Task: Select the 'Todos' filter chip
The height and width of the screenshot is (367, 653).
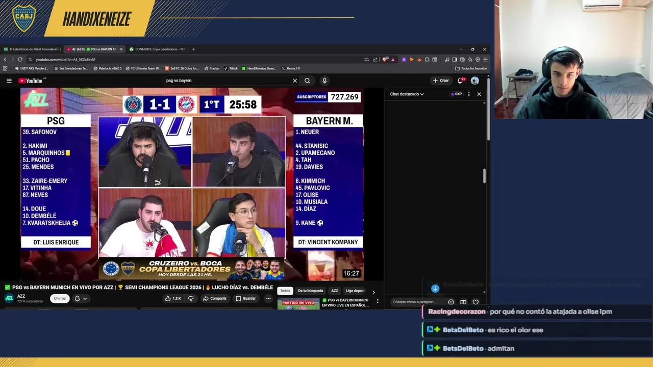Action: coord(285,291)
